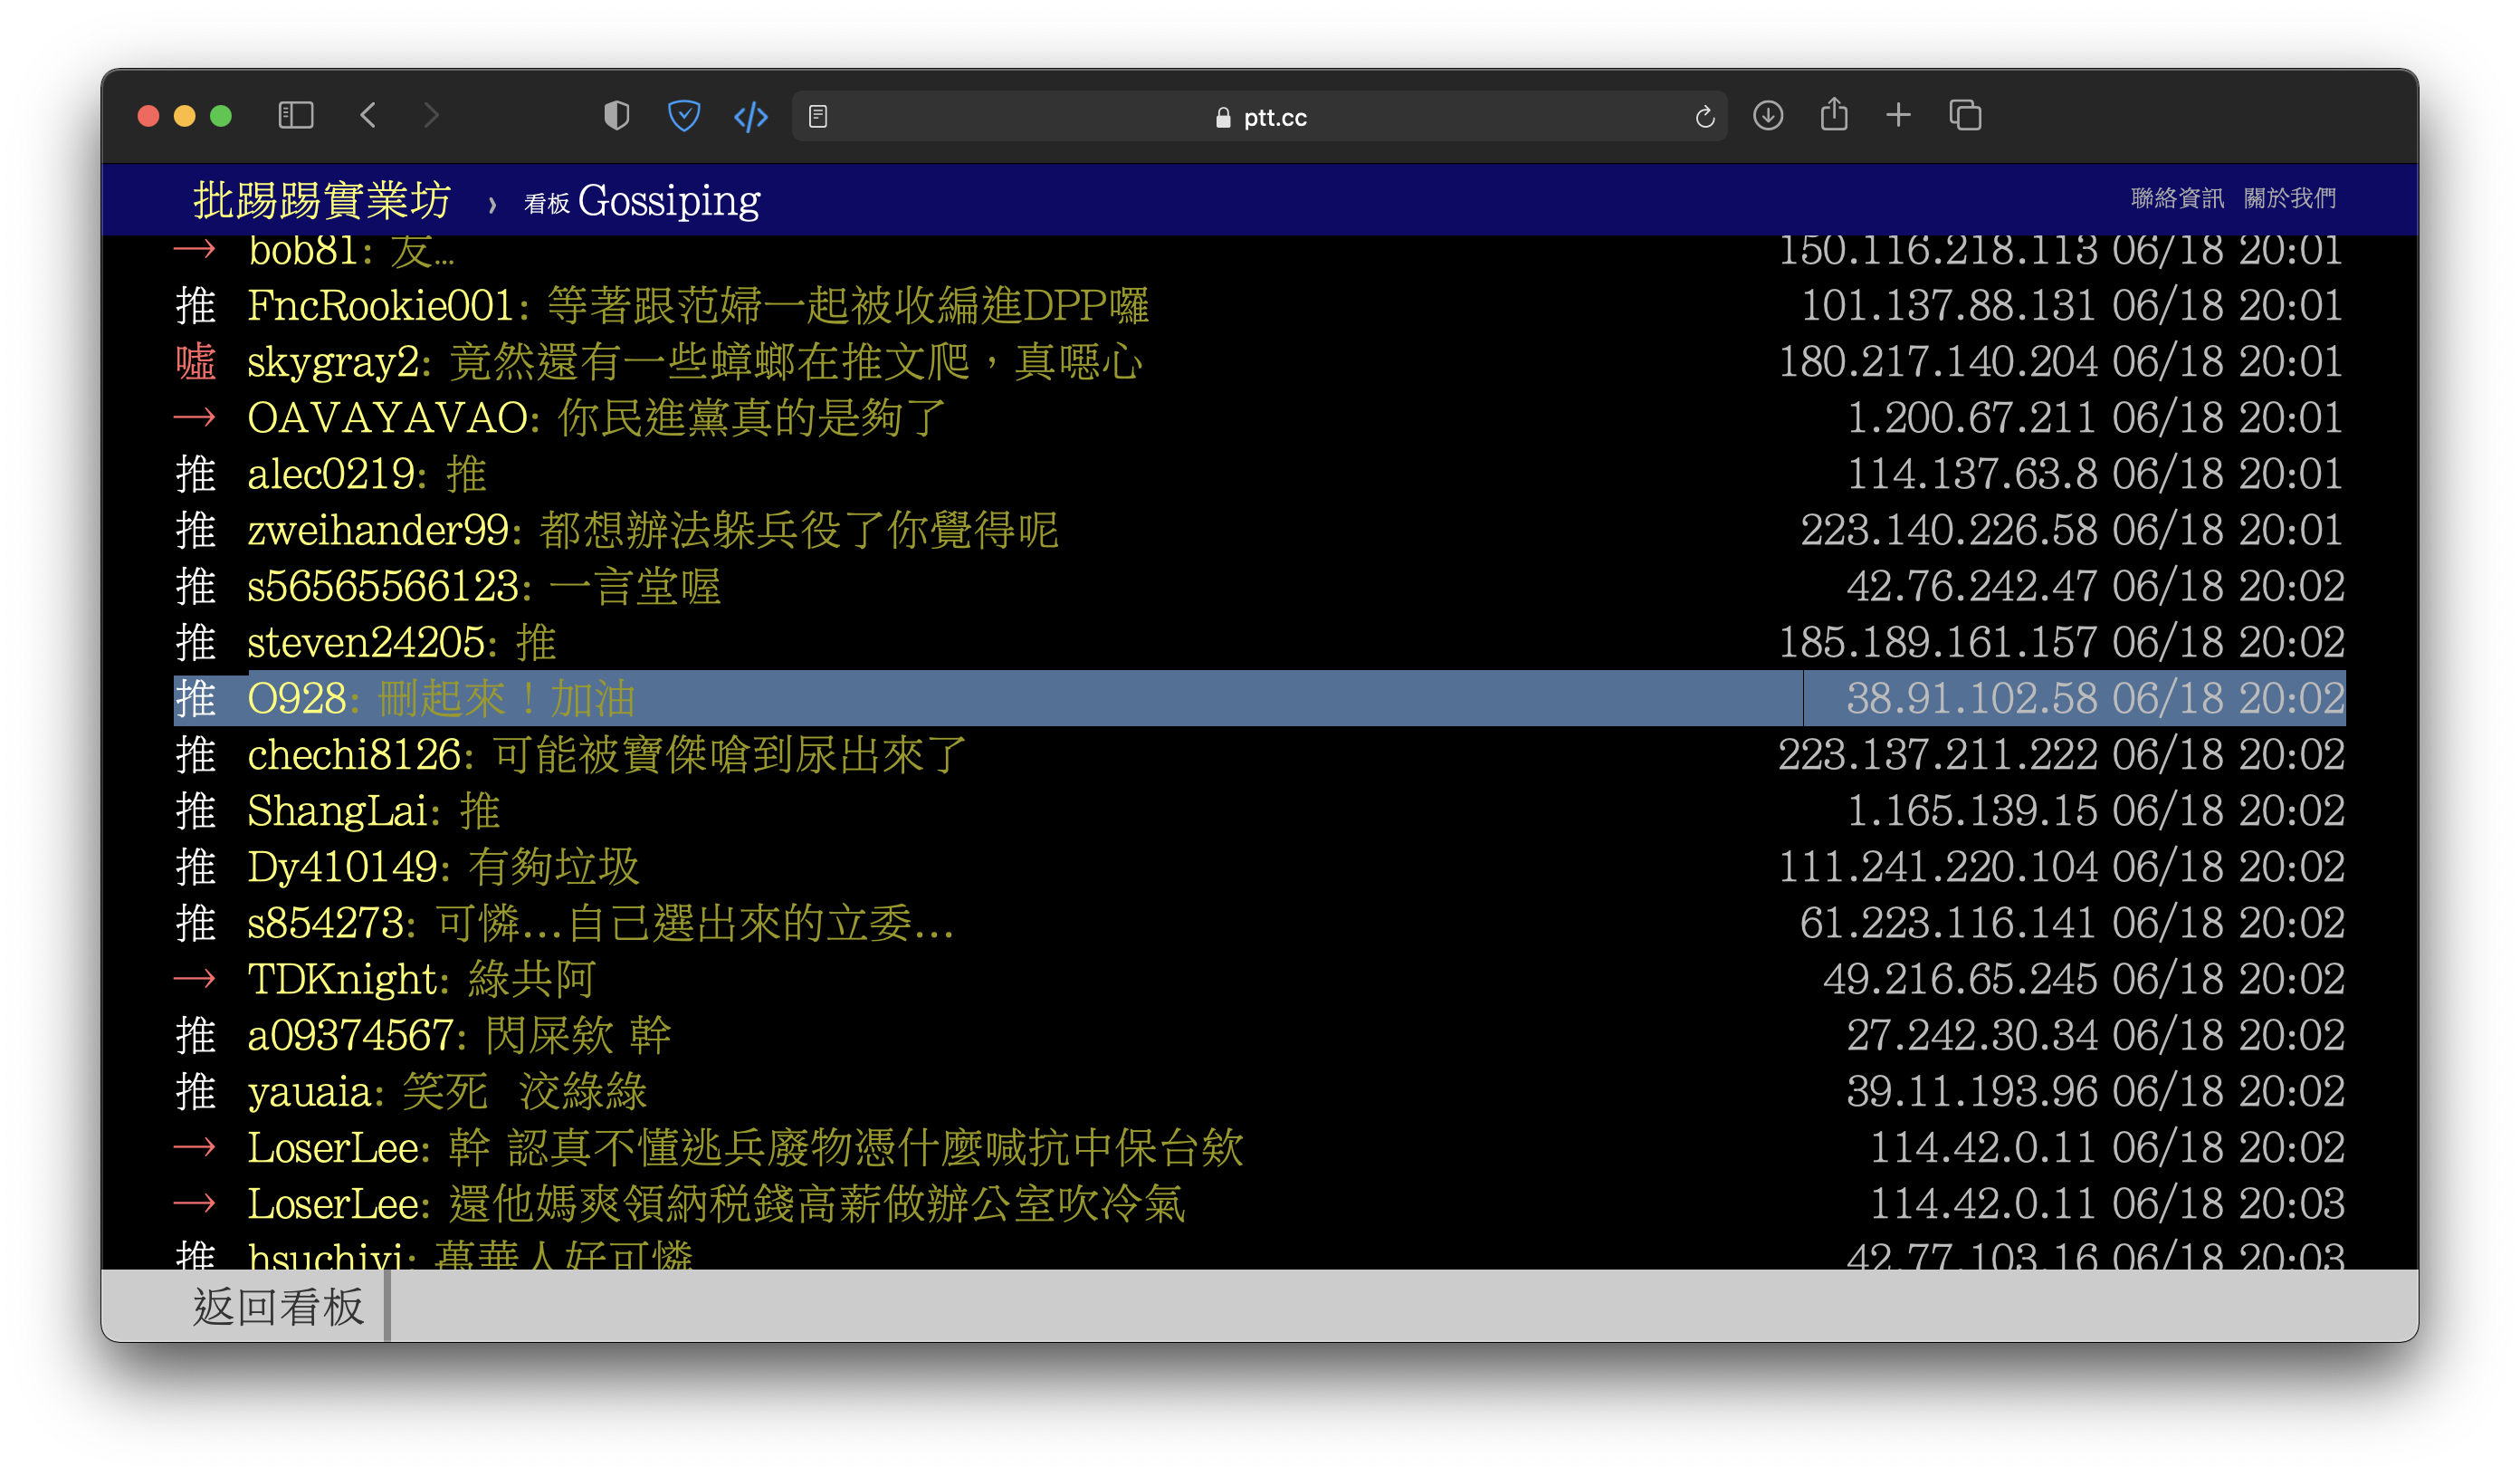
Task: Open the Share menu
Action: tap(1833, 115)
